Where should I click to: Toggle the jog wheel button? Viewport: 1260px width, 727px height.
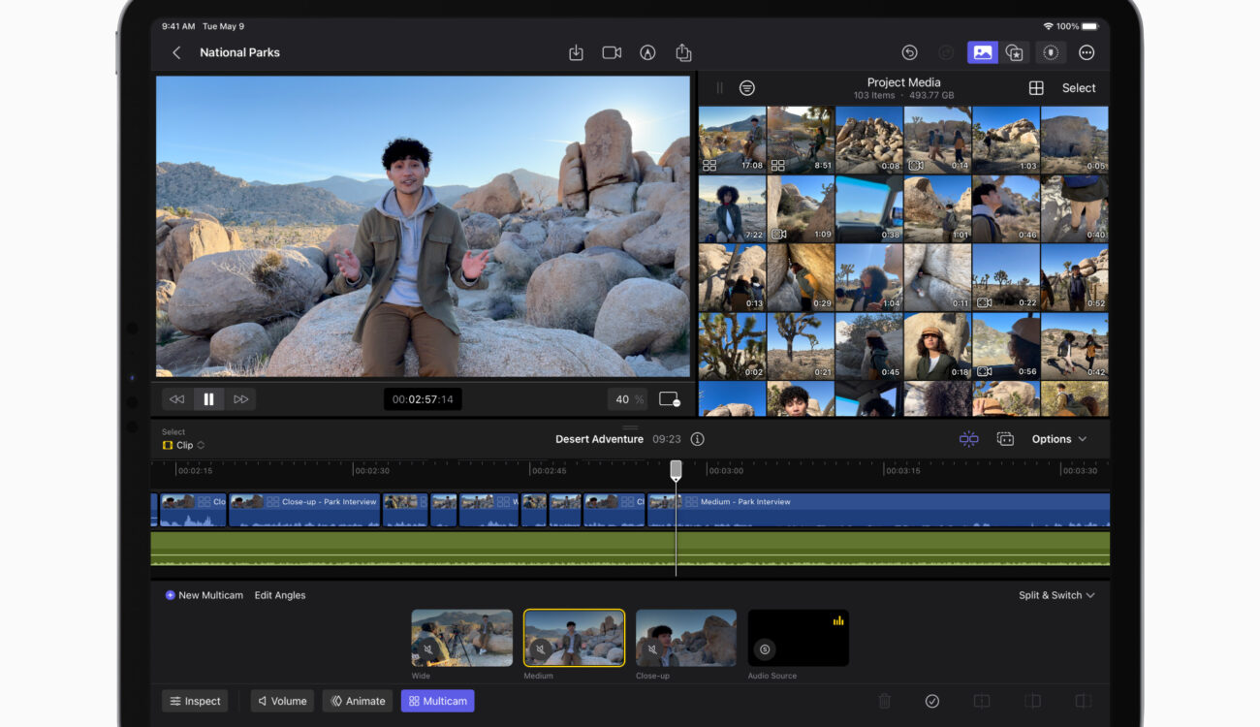pos(1051,53)
